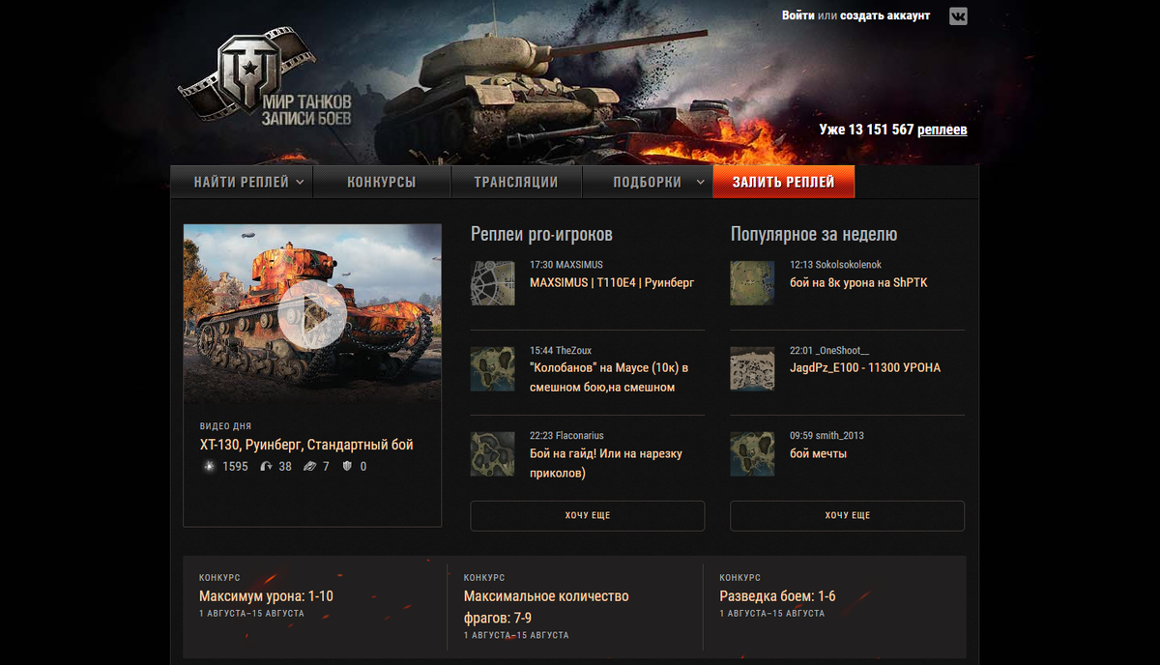Open map thumbnail for MAXSIMUS T110E4 replay

tap(493, 282)
